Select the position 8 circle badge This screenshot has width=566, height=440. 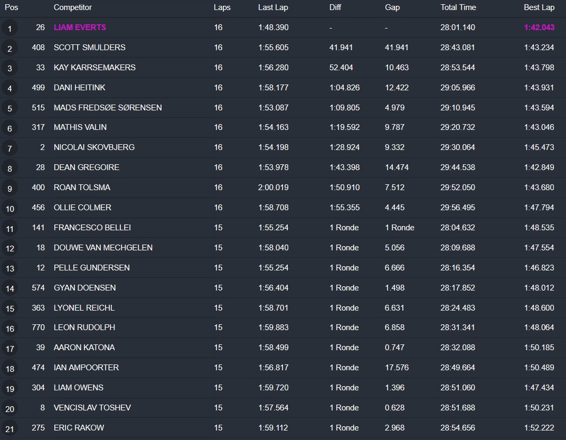coord(10,168)
